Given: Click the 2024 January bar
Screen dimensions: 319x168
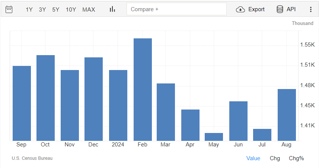Looking at the screenshot, I should click(x=118, y=105).
